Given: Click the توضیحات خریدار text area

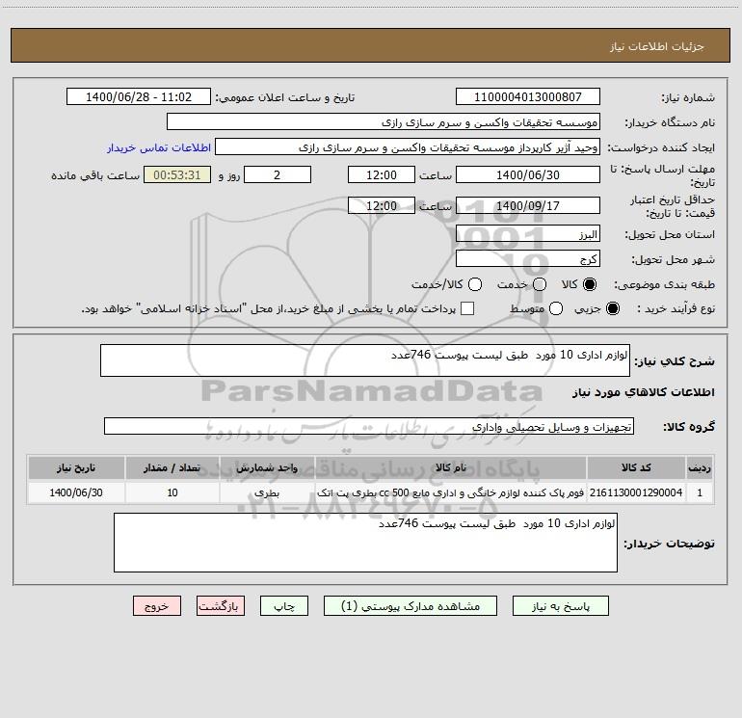Looking at the screenshot, I should [365, 543].
